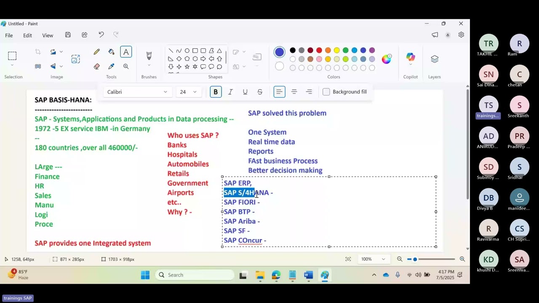539x303 pixels.
Task: Select the red color swatch
Action: coord(319,50)
